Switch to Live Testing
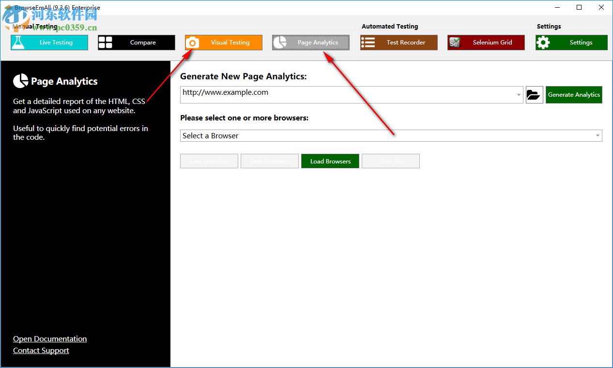Screen dimensions: 613x368 pos(49,43)
